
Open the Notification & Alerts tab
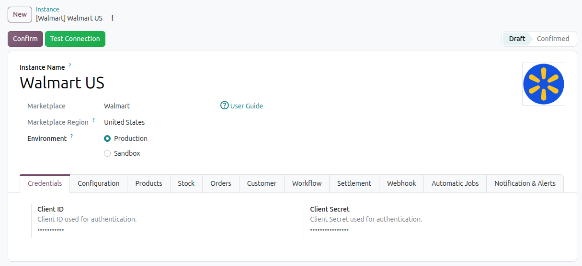coord(525,183)
